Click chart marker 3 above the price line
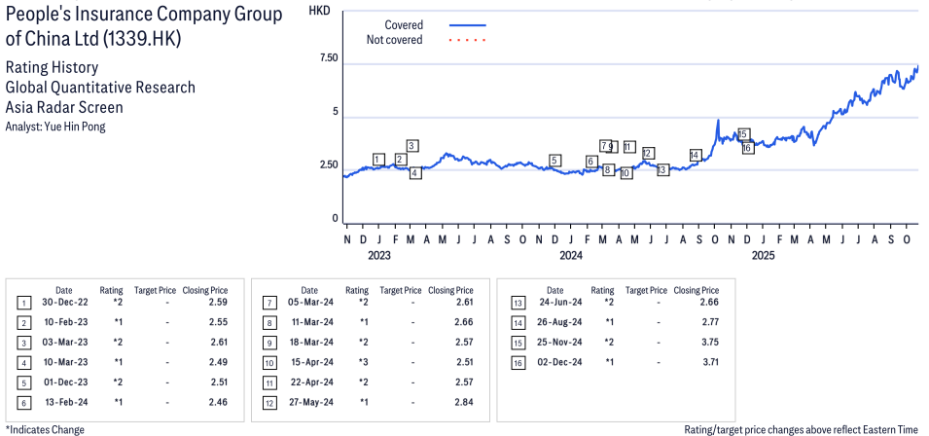The width and height of the screenshot is (929, 436). tap(412, 146)
